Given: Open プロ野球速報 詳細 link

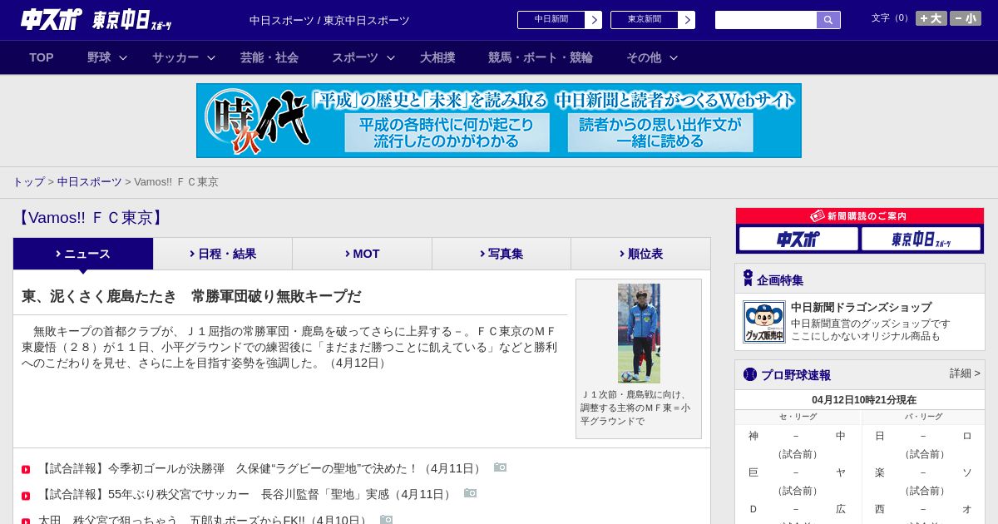Looking at the screenshot, I should point(965,373).
